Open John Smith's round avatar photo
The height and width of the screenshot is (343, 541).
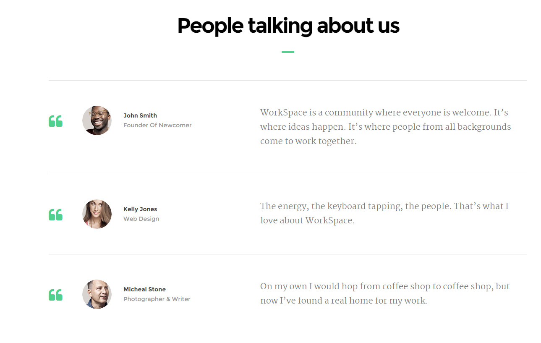[x=97, y=120]
